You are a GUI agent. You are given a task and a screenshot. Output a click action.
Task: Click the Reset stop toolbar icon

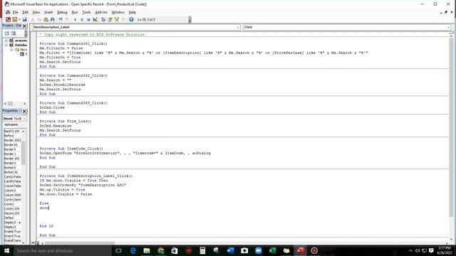[88, 19]
